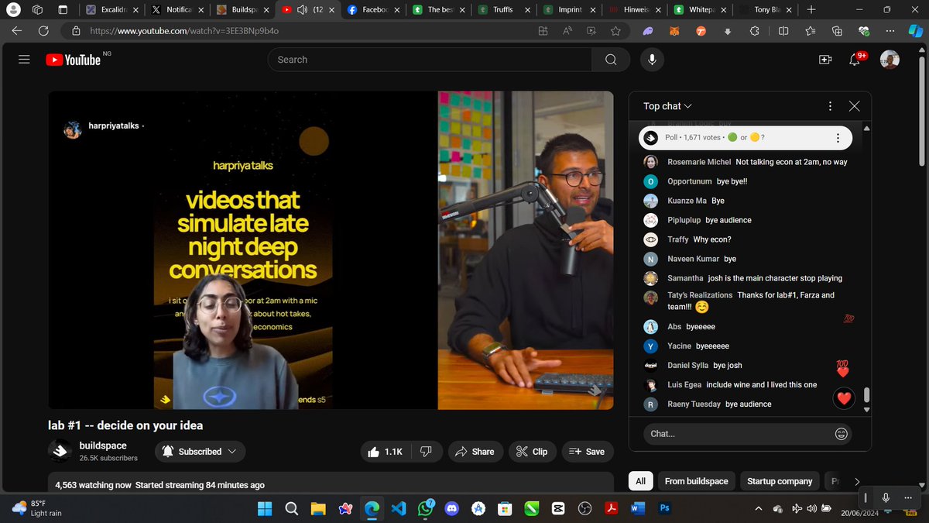The width and height of the screenshot is (929, 523).
Task: Click the buildspace channel avatar
Action: (60, 451)
